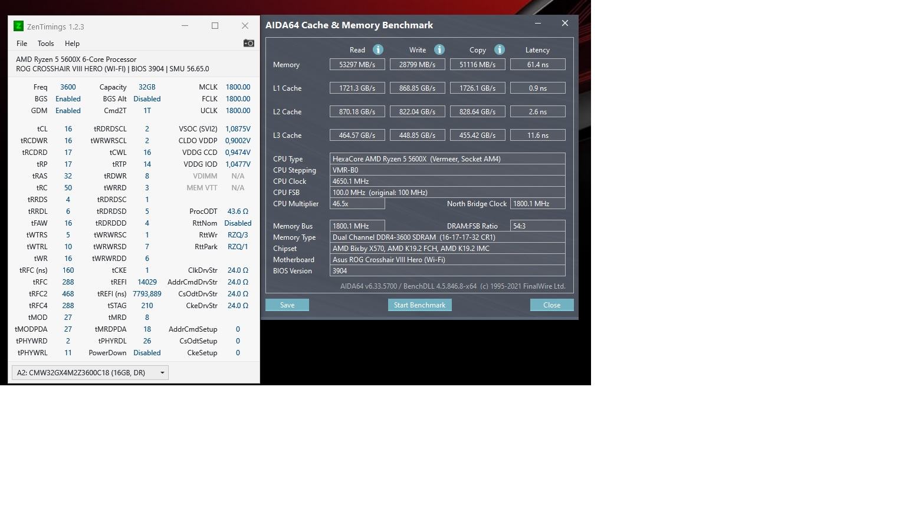Click the GDM Enabled value
The height and width of the screenshot is (509, 906).
(68, 110)
